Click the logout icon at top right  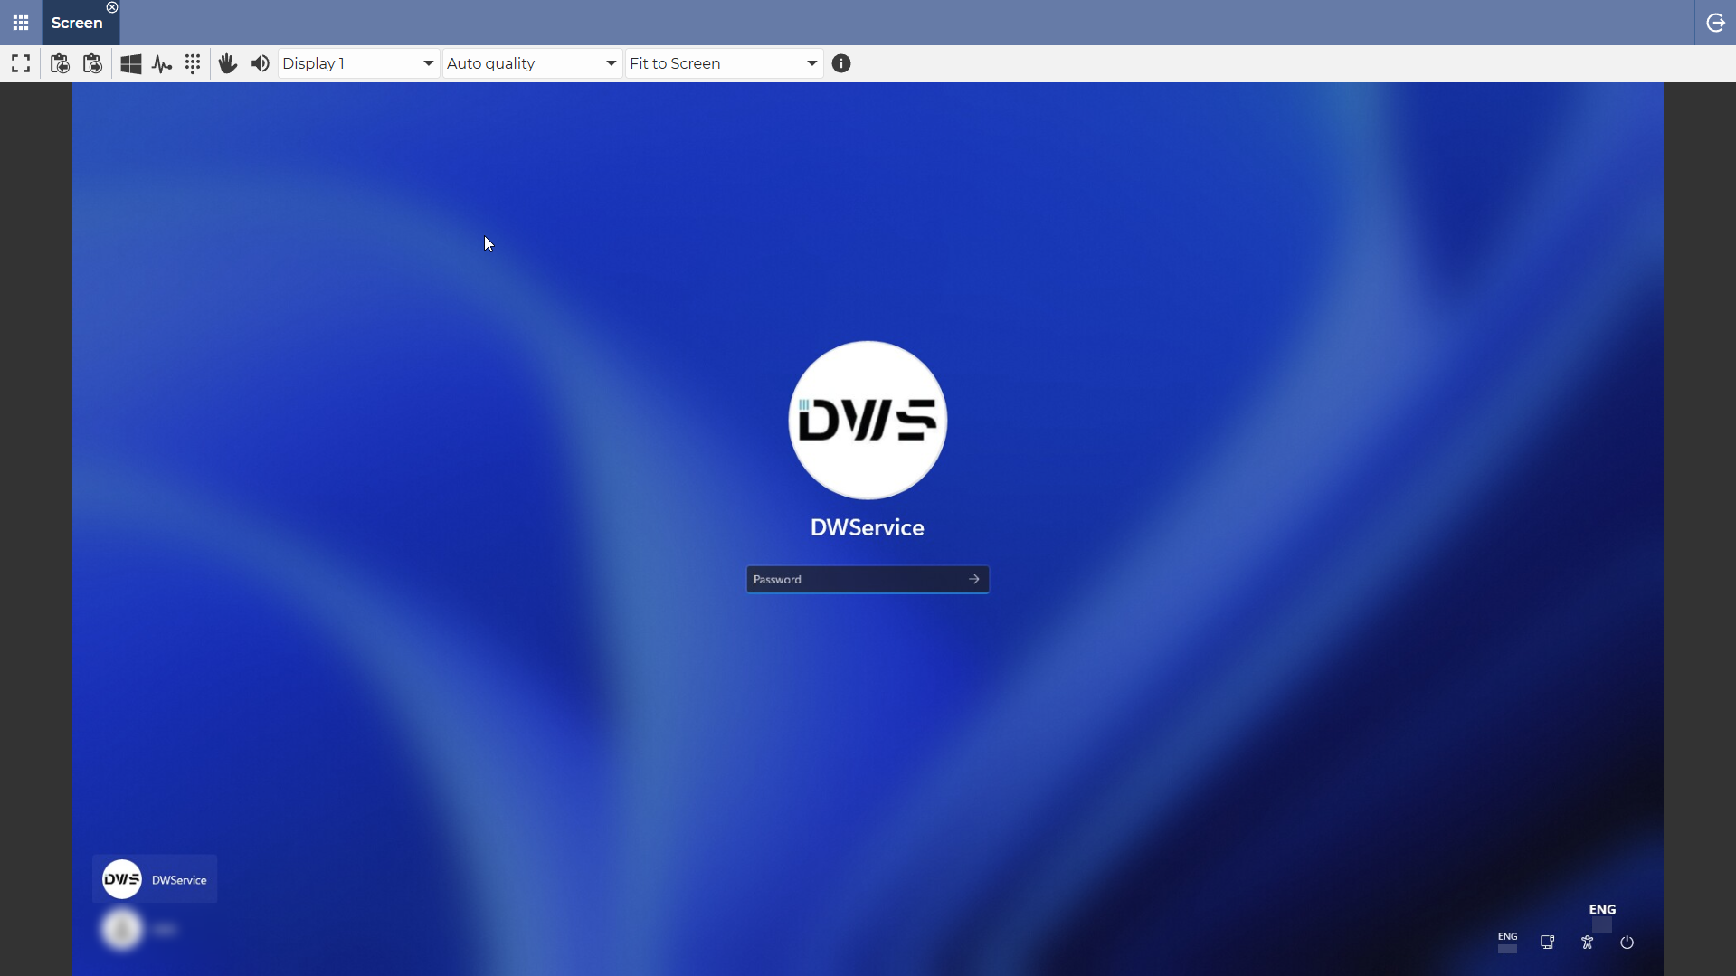pyautogui.click(x=1715, y=23)
